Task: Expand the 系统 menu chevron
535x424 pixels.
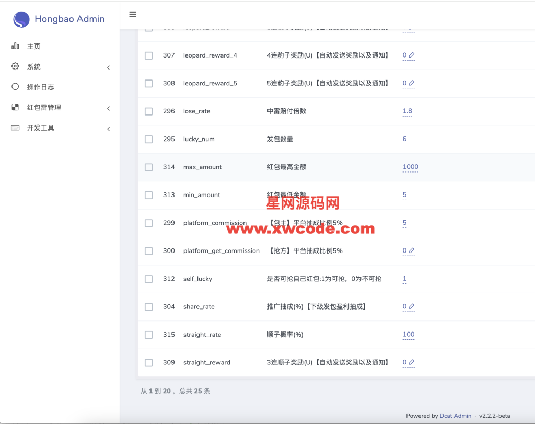Action: pyautogui.click(x=108, y=67)
